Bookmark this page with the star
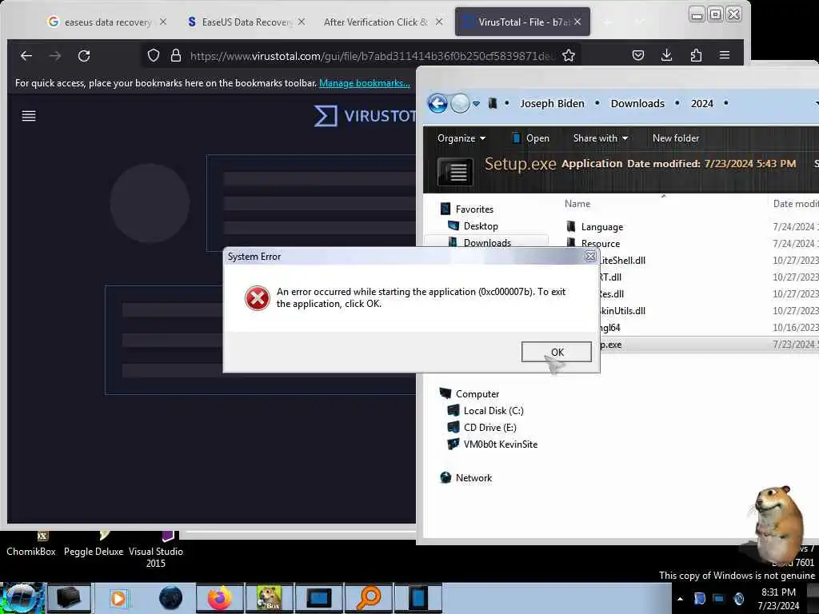The image size is (819, 614). click(569, 55)
